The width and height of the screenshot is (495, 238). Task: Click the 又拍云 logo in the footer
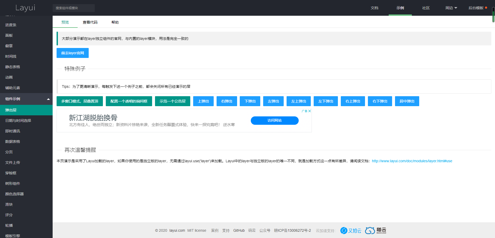point(350,231)
